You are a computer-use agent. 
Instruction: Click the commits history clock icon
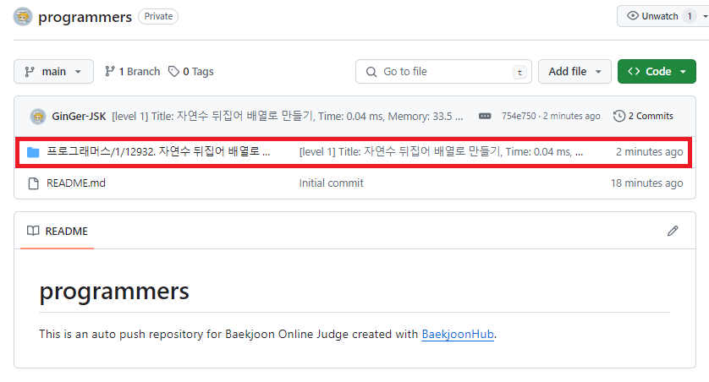point(619,116)
